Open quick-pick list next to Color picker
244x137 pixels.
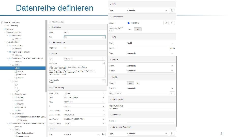[172, 23]
